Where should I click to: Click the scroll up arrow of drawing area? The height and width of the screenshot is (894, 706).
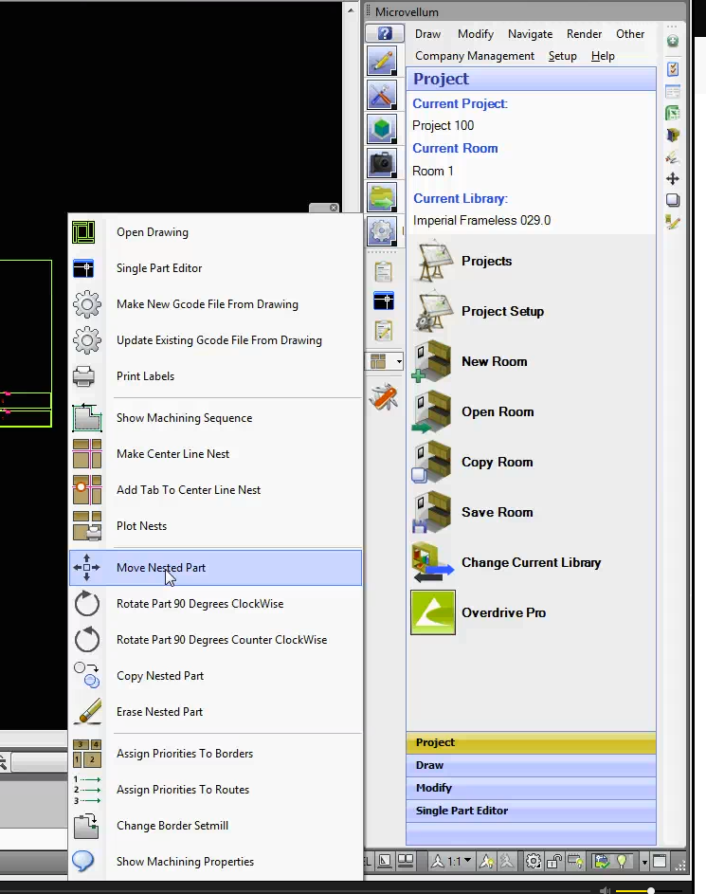[x=351, y=9]
